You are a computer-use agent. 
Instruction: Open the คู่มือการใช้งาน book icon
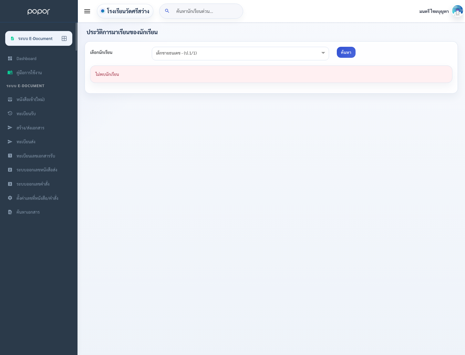tap(10, 73)
